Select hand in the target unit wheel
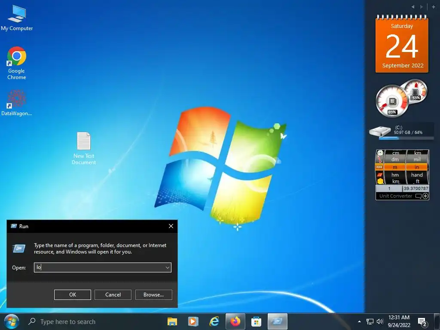 click(x=417, y=174)
